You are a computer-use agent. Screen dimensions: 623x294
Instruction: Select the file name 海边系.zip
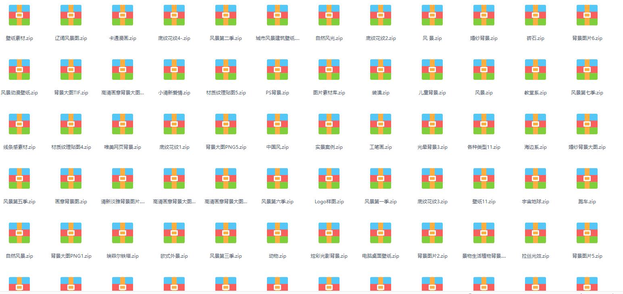[535, 147]
